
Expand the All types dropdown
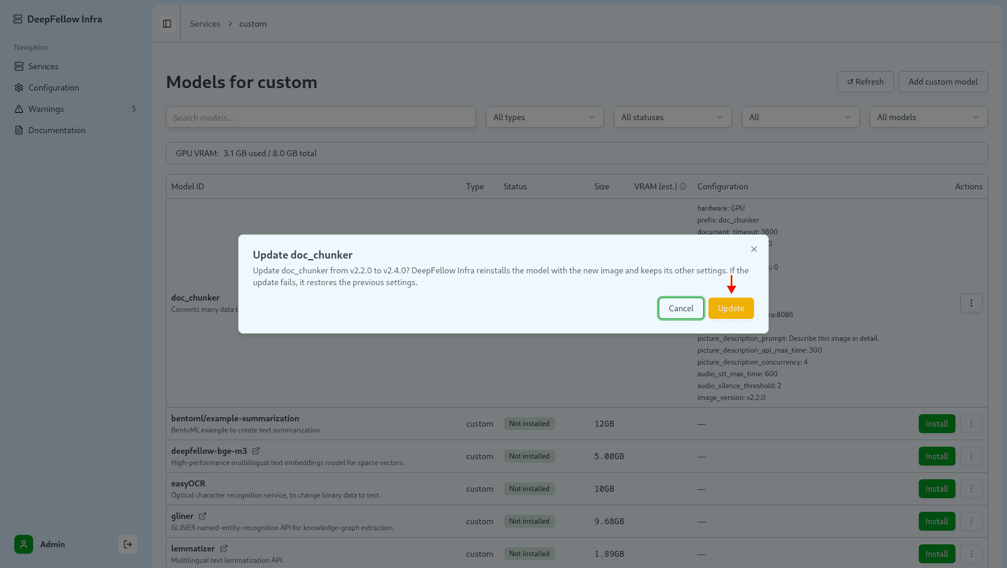tap(545, 117)
